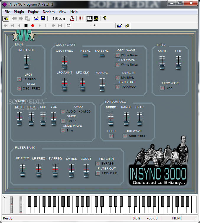Viewport: 200px width, 223px height.
Task: Click the fast-forward transport button
Action: pos(53,26)
